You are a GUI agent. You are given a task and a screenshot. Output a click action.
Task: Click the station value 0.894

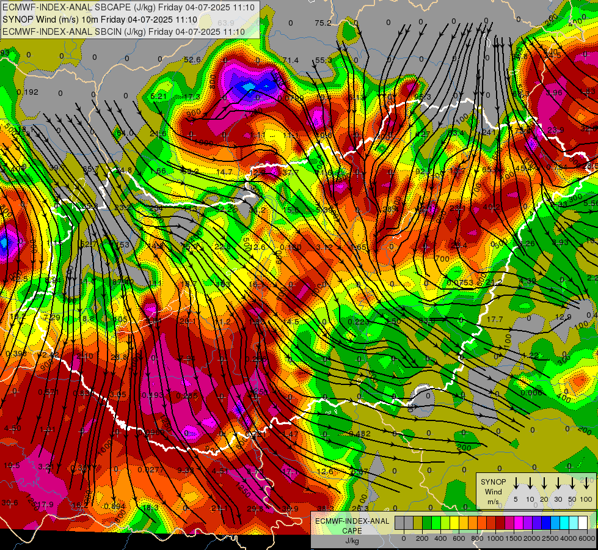pos(114,506)
